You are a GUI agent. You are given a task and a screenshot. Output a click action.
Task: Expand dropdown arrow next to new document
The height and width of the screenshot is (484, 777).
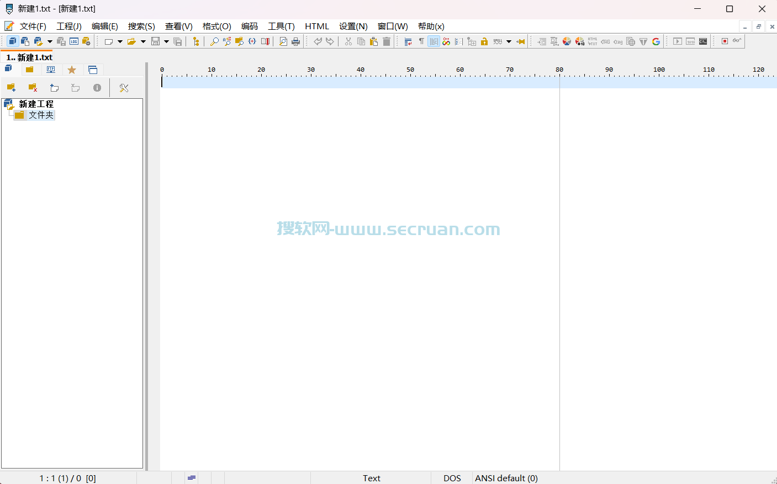point(120,41)
